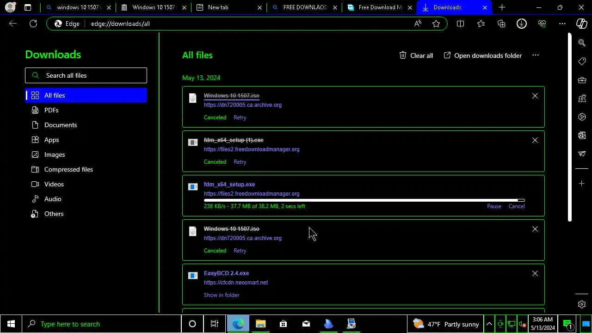
Task: Open the Downloads toolbar icon
Action: [x=522, y=24]
